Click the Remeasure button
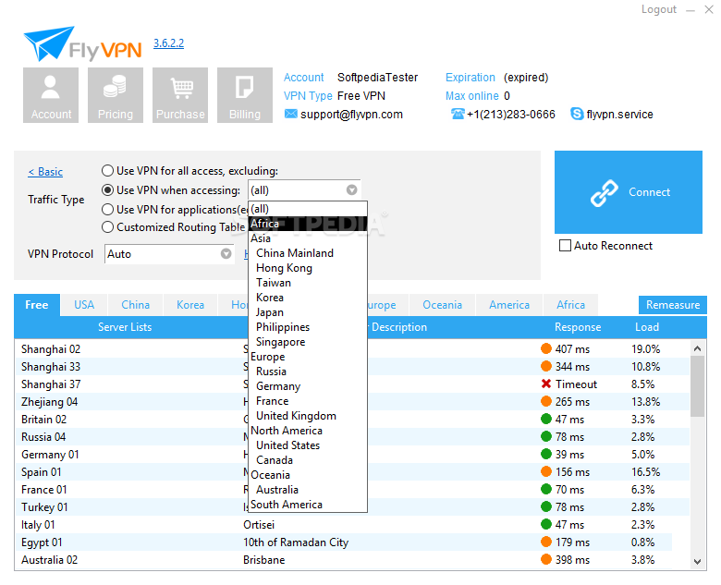This screenshot has height=585, width=721. point(673,305)
